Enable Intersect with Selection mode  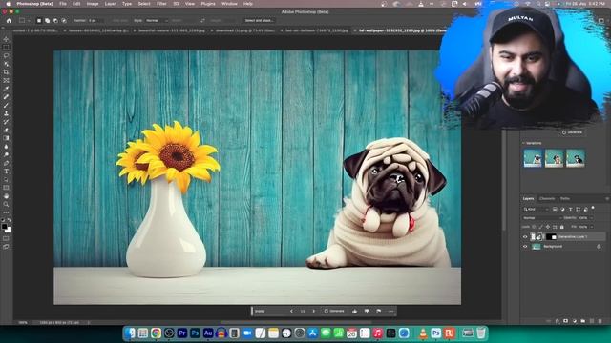point(64,20)
